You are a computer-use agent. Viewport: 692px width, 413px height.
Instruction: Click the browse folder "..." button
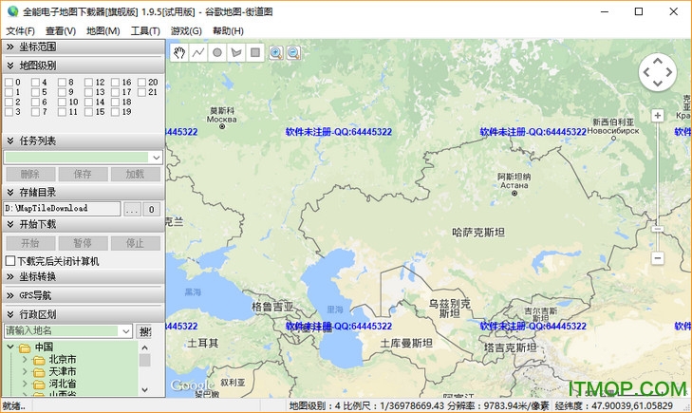pos(132,210)
